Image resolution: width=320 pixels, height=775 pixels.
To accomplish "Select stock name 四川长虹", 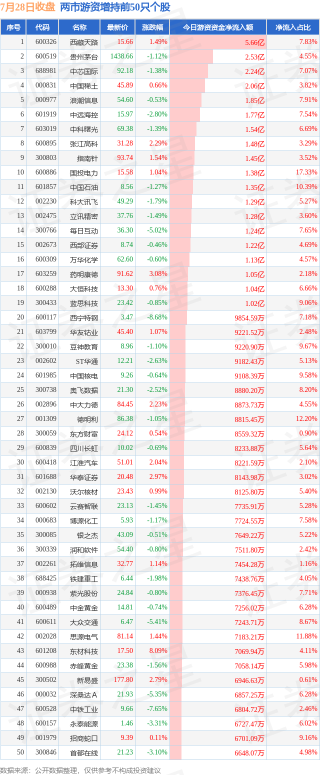I will (x=84, y=448).
